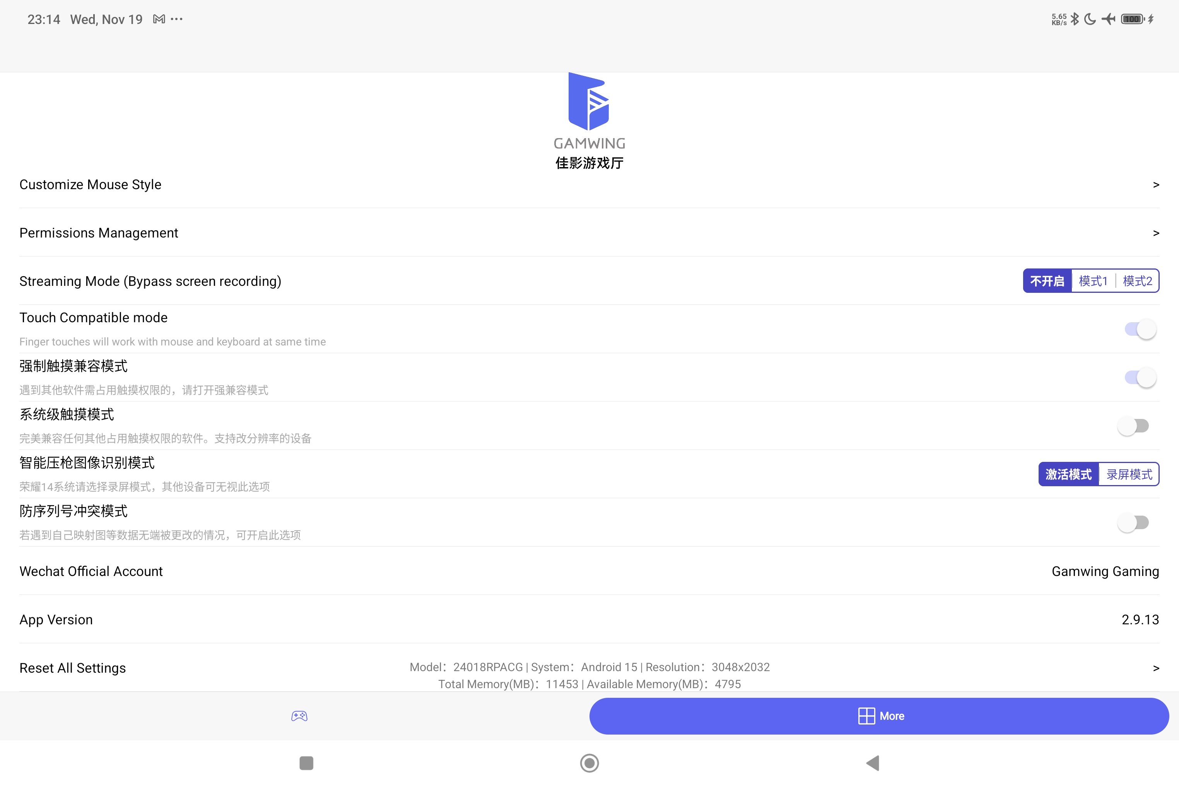1179x786 pixels.
Task: Tap the battery status icon
Action: pyautogui.click(x=1132, y=19)
